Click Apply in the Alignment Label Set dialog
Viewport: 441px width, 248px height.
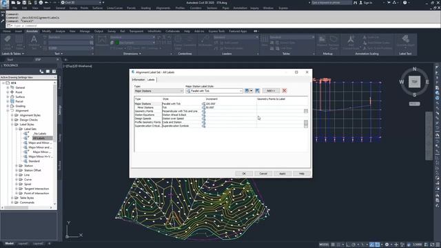coord(282,174)
